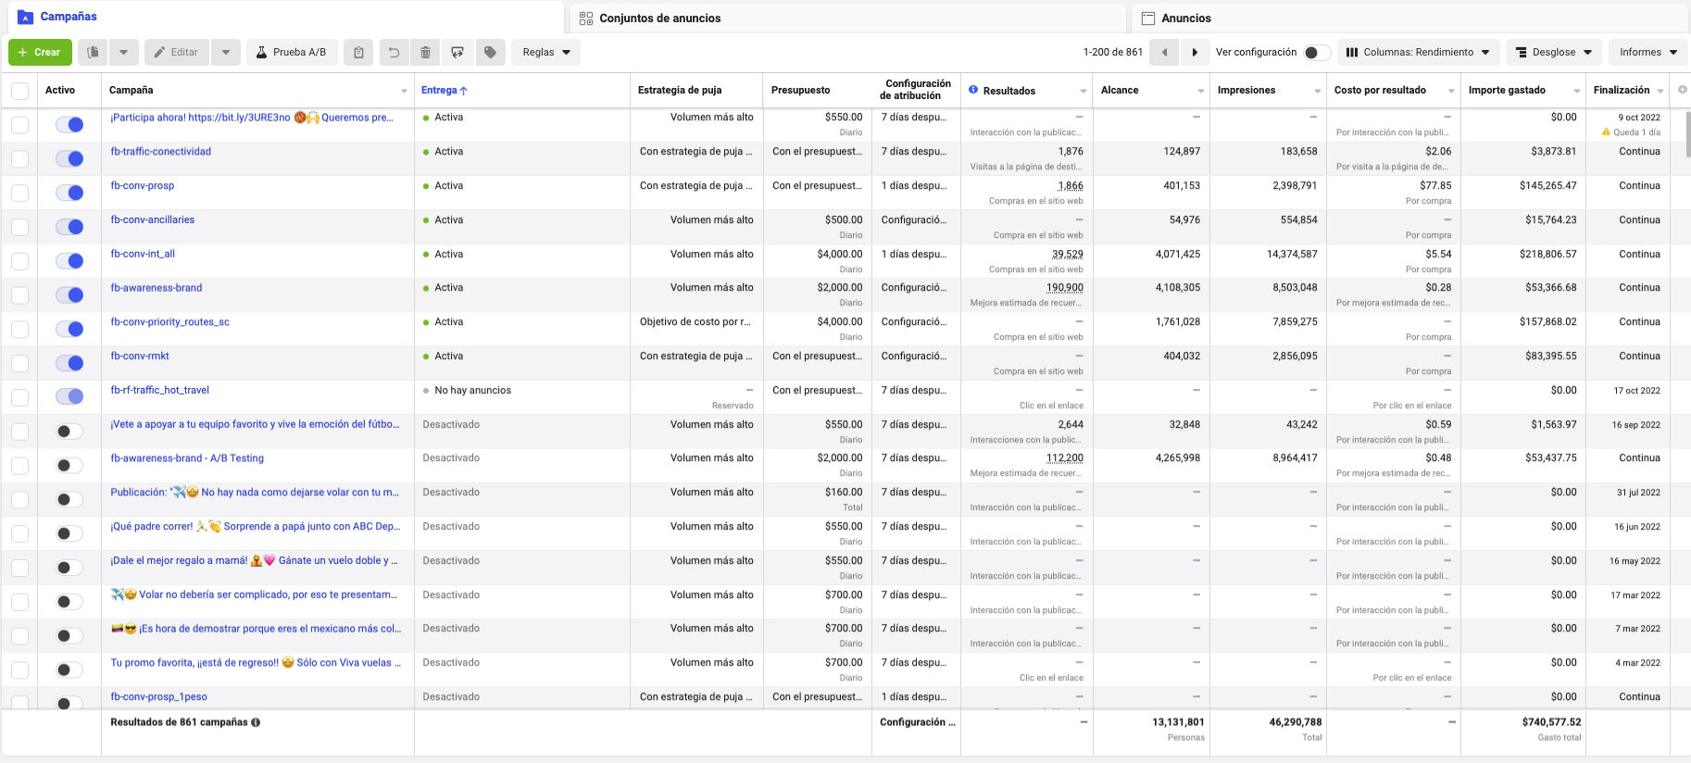The image size is (1691, 763).
Task: Click the tag label icon
Action: tap(490, 53)
